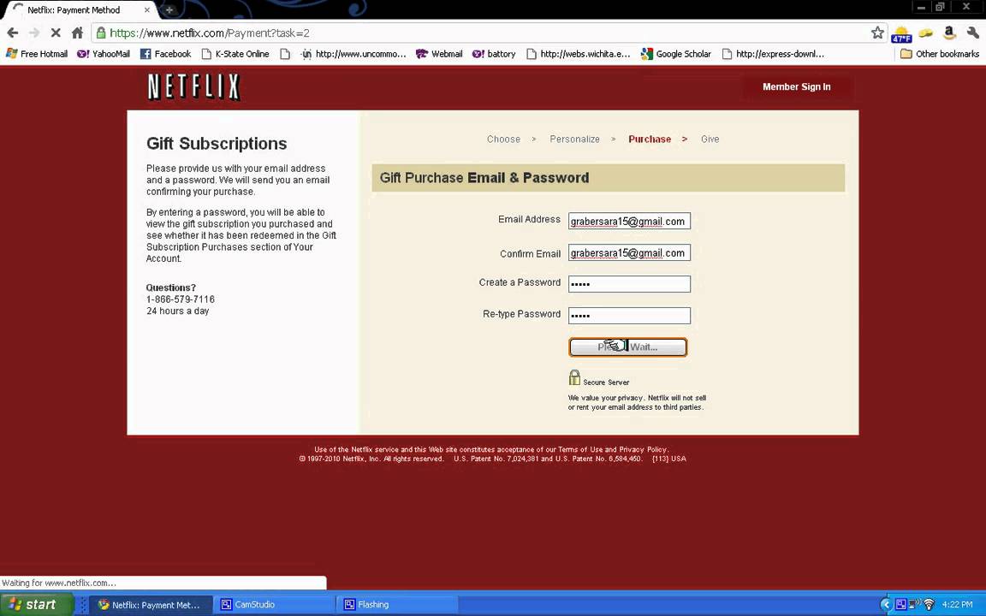Open YahooMail bookmark
Viewport: 986px width, 616px height.
coord(103,54)
